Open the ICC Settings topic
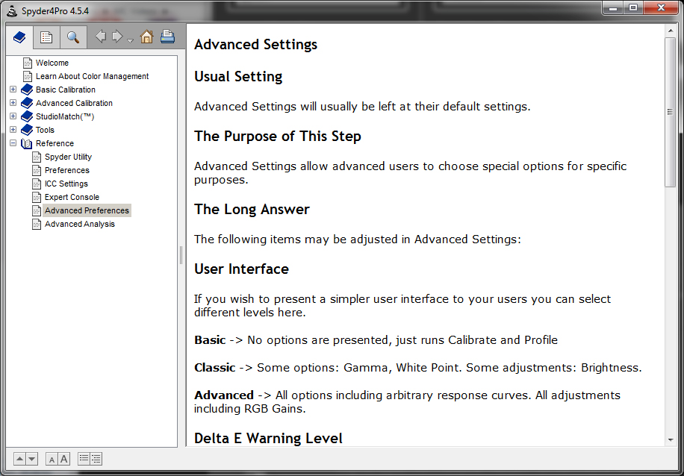Screen dimensions: 684x476 pos(66,184)
